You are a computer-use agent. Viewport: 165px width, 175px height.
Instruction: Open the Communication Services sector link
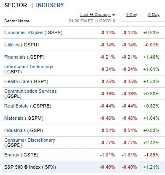(30, 91)
